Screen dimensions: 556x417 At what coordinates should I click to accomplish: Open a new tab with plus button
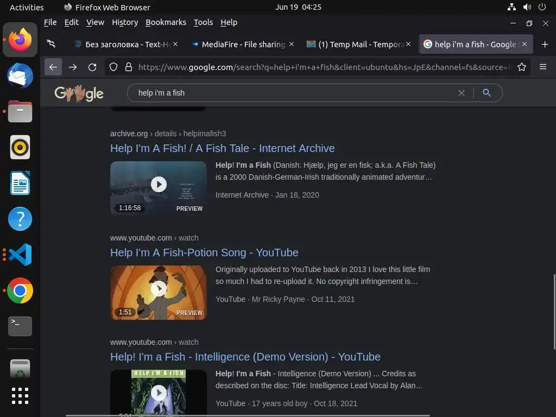pyautogui.click(x=545, y=45)
